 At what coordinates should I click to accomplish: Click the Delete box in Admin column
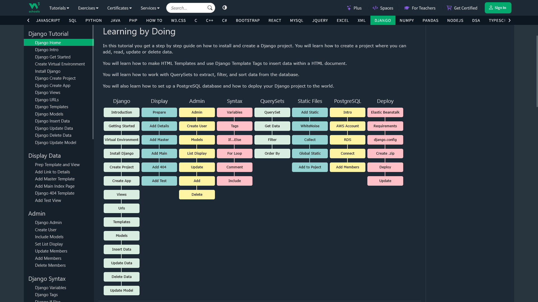click(x=197, y=195)
